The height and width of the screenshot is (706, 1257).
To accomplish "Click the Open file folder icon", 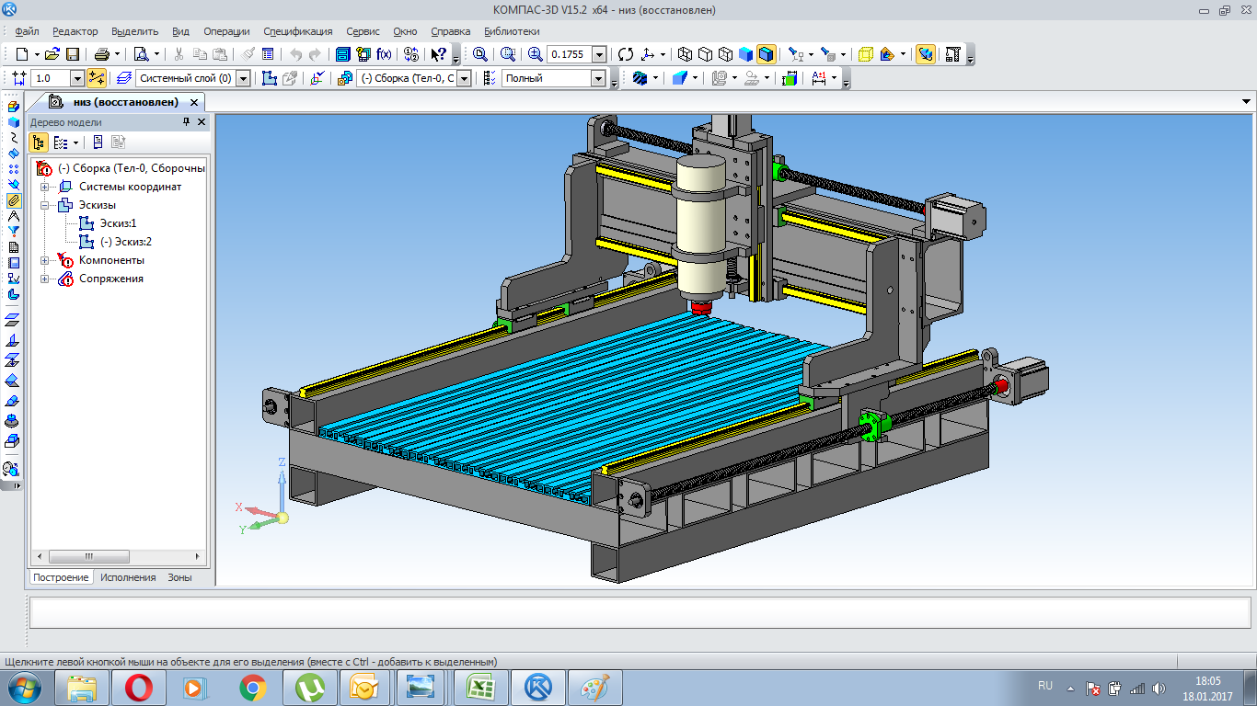I will pyautogui.click(x=52, y=54).
